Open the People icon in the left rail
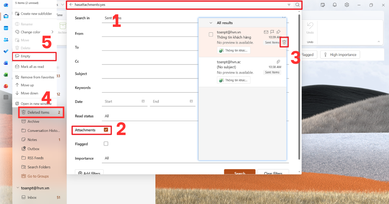The height and width of the screenshot is (204, 389). [6, 40]
